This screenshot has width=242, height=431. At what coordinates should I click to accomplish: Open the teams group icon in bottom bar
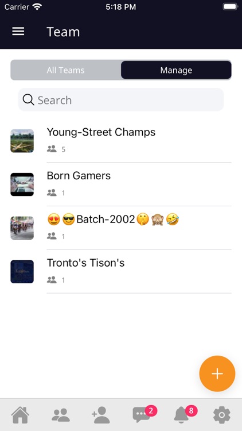click(x=61, y=415)
